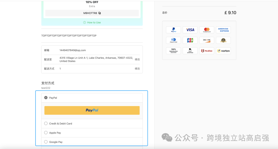Click the coupon code field M9HCFTR8
278x149 pixels.
tap(92, 13)
